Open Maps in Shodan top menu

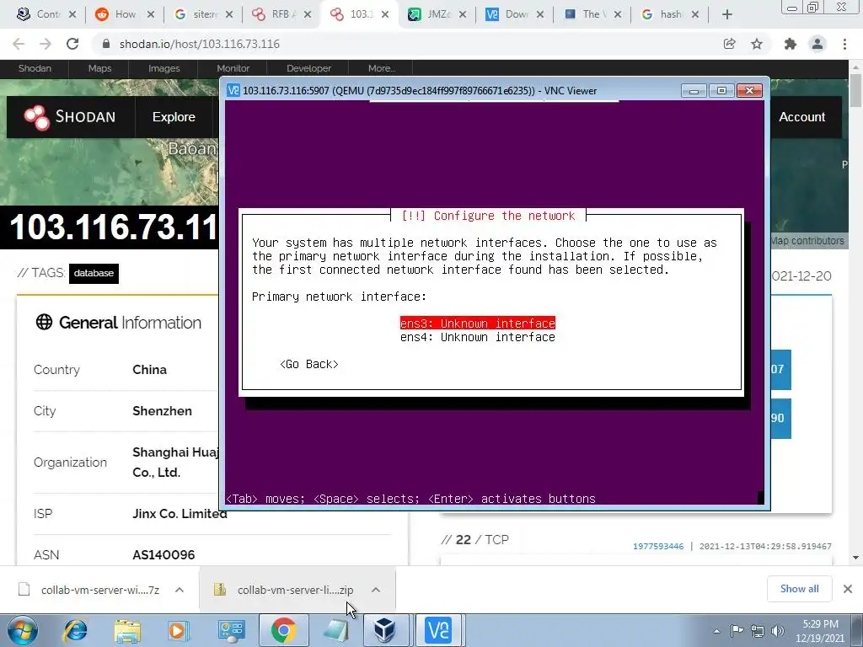(x=99, y=68)
